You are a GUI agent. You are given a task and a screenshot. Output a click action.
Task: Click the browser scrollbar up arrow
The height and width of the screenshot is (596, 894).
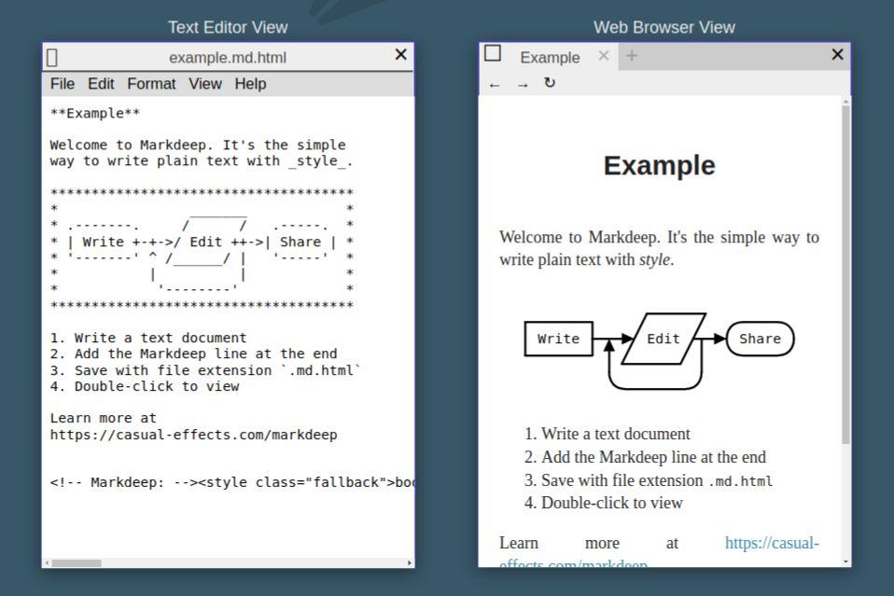tap(846, 102)
